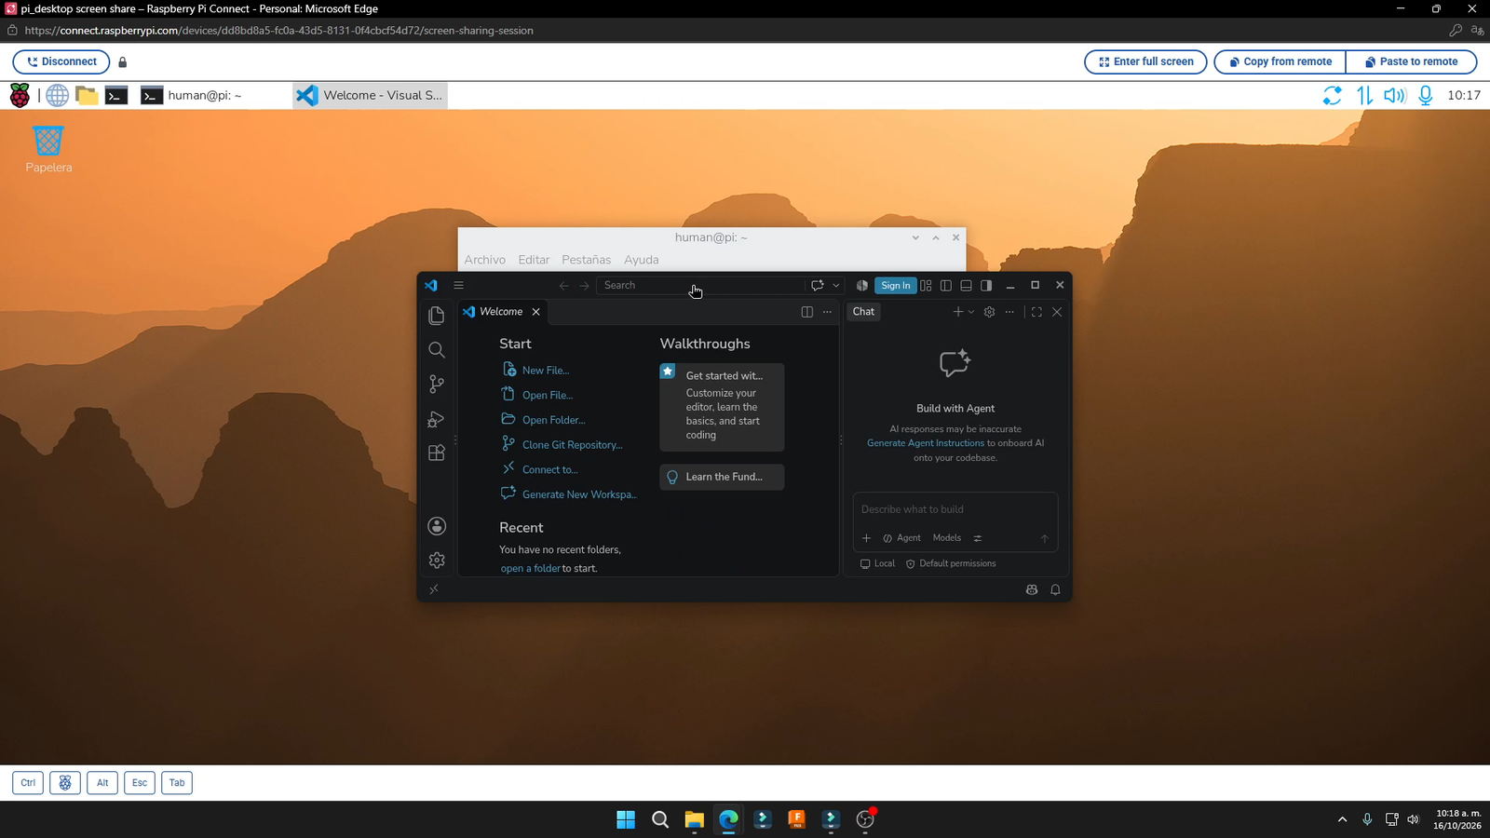The image size is (1490, 838).
Task: Open the chat dropdown arrow in title bar
Action: click(x=835, y=285)
